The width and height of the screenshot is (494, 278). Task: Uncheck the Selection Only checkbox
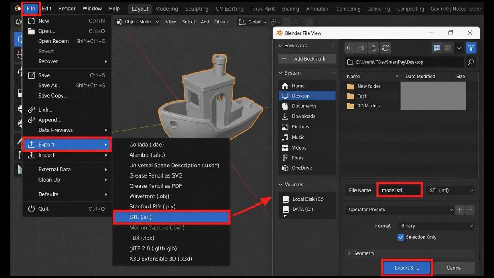click(x=401, y=237)
